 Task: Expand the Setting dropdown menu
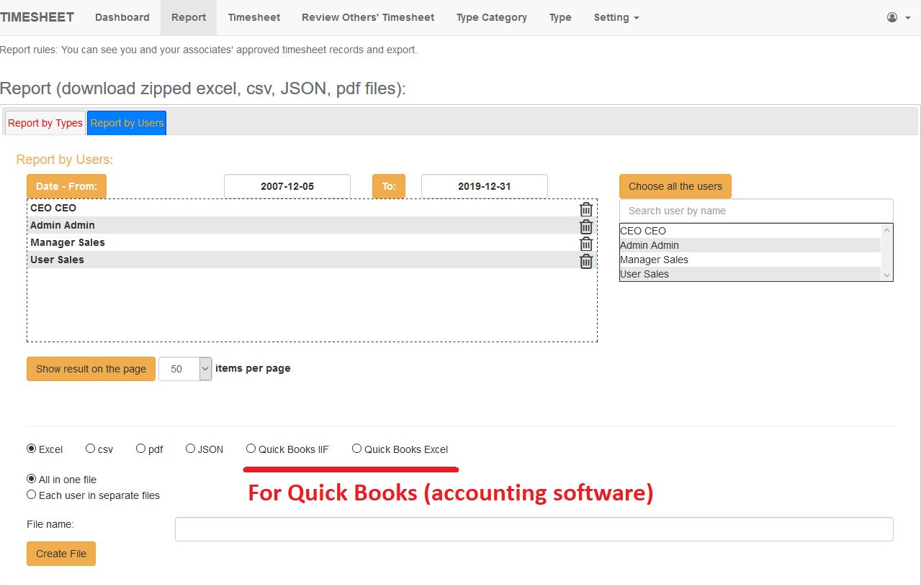tap(616, 17)
